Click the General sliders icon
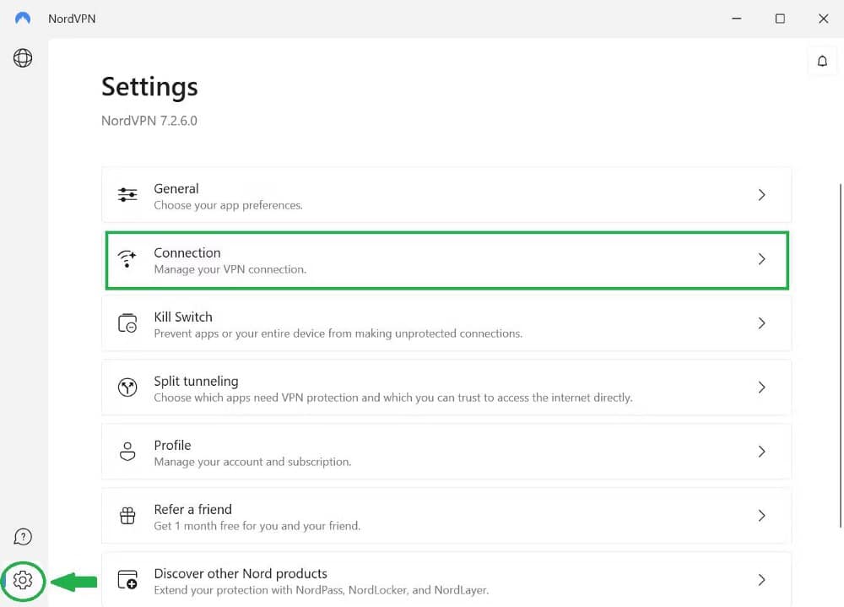This screenshot has width=844, height=607. (x=127, y=195)
